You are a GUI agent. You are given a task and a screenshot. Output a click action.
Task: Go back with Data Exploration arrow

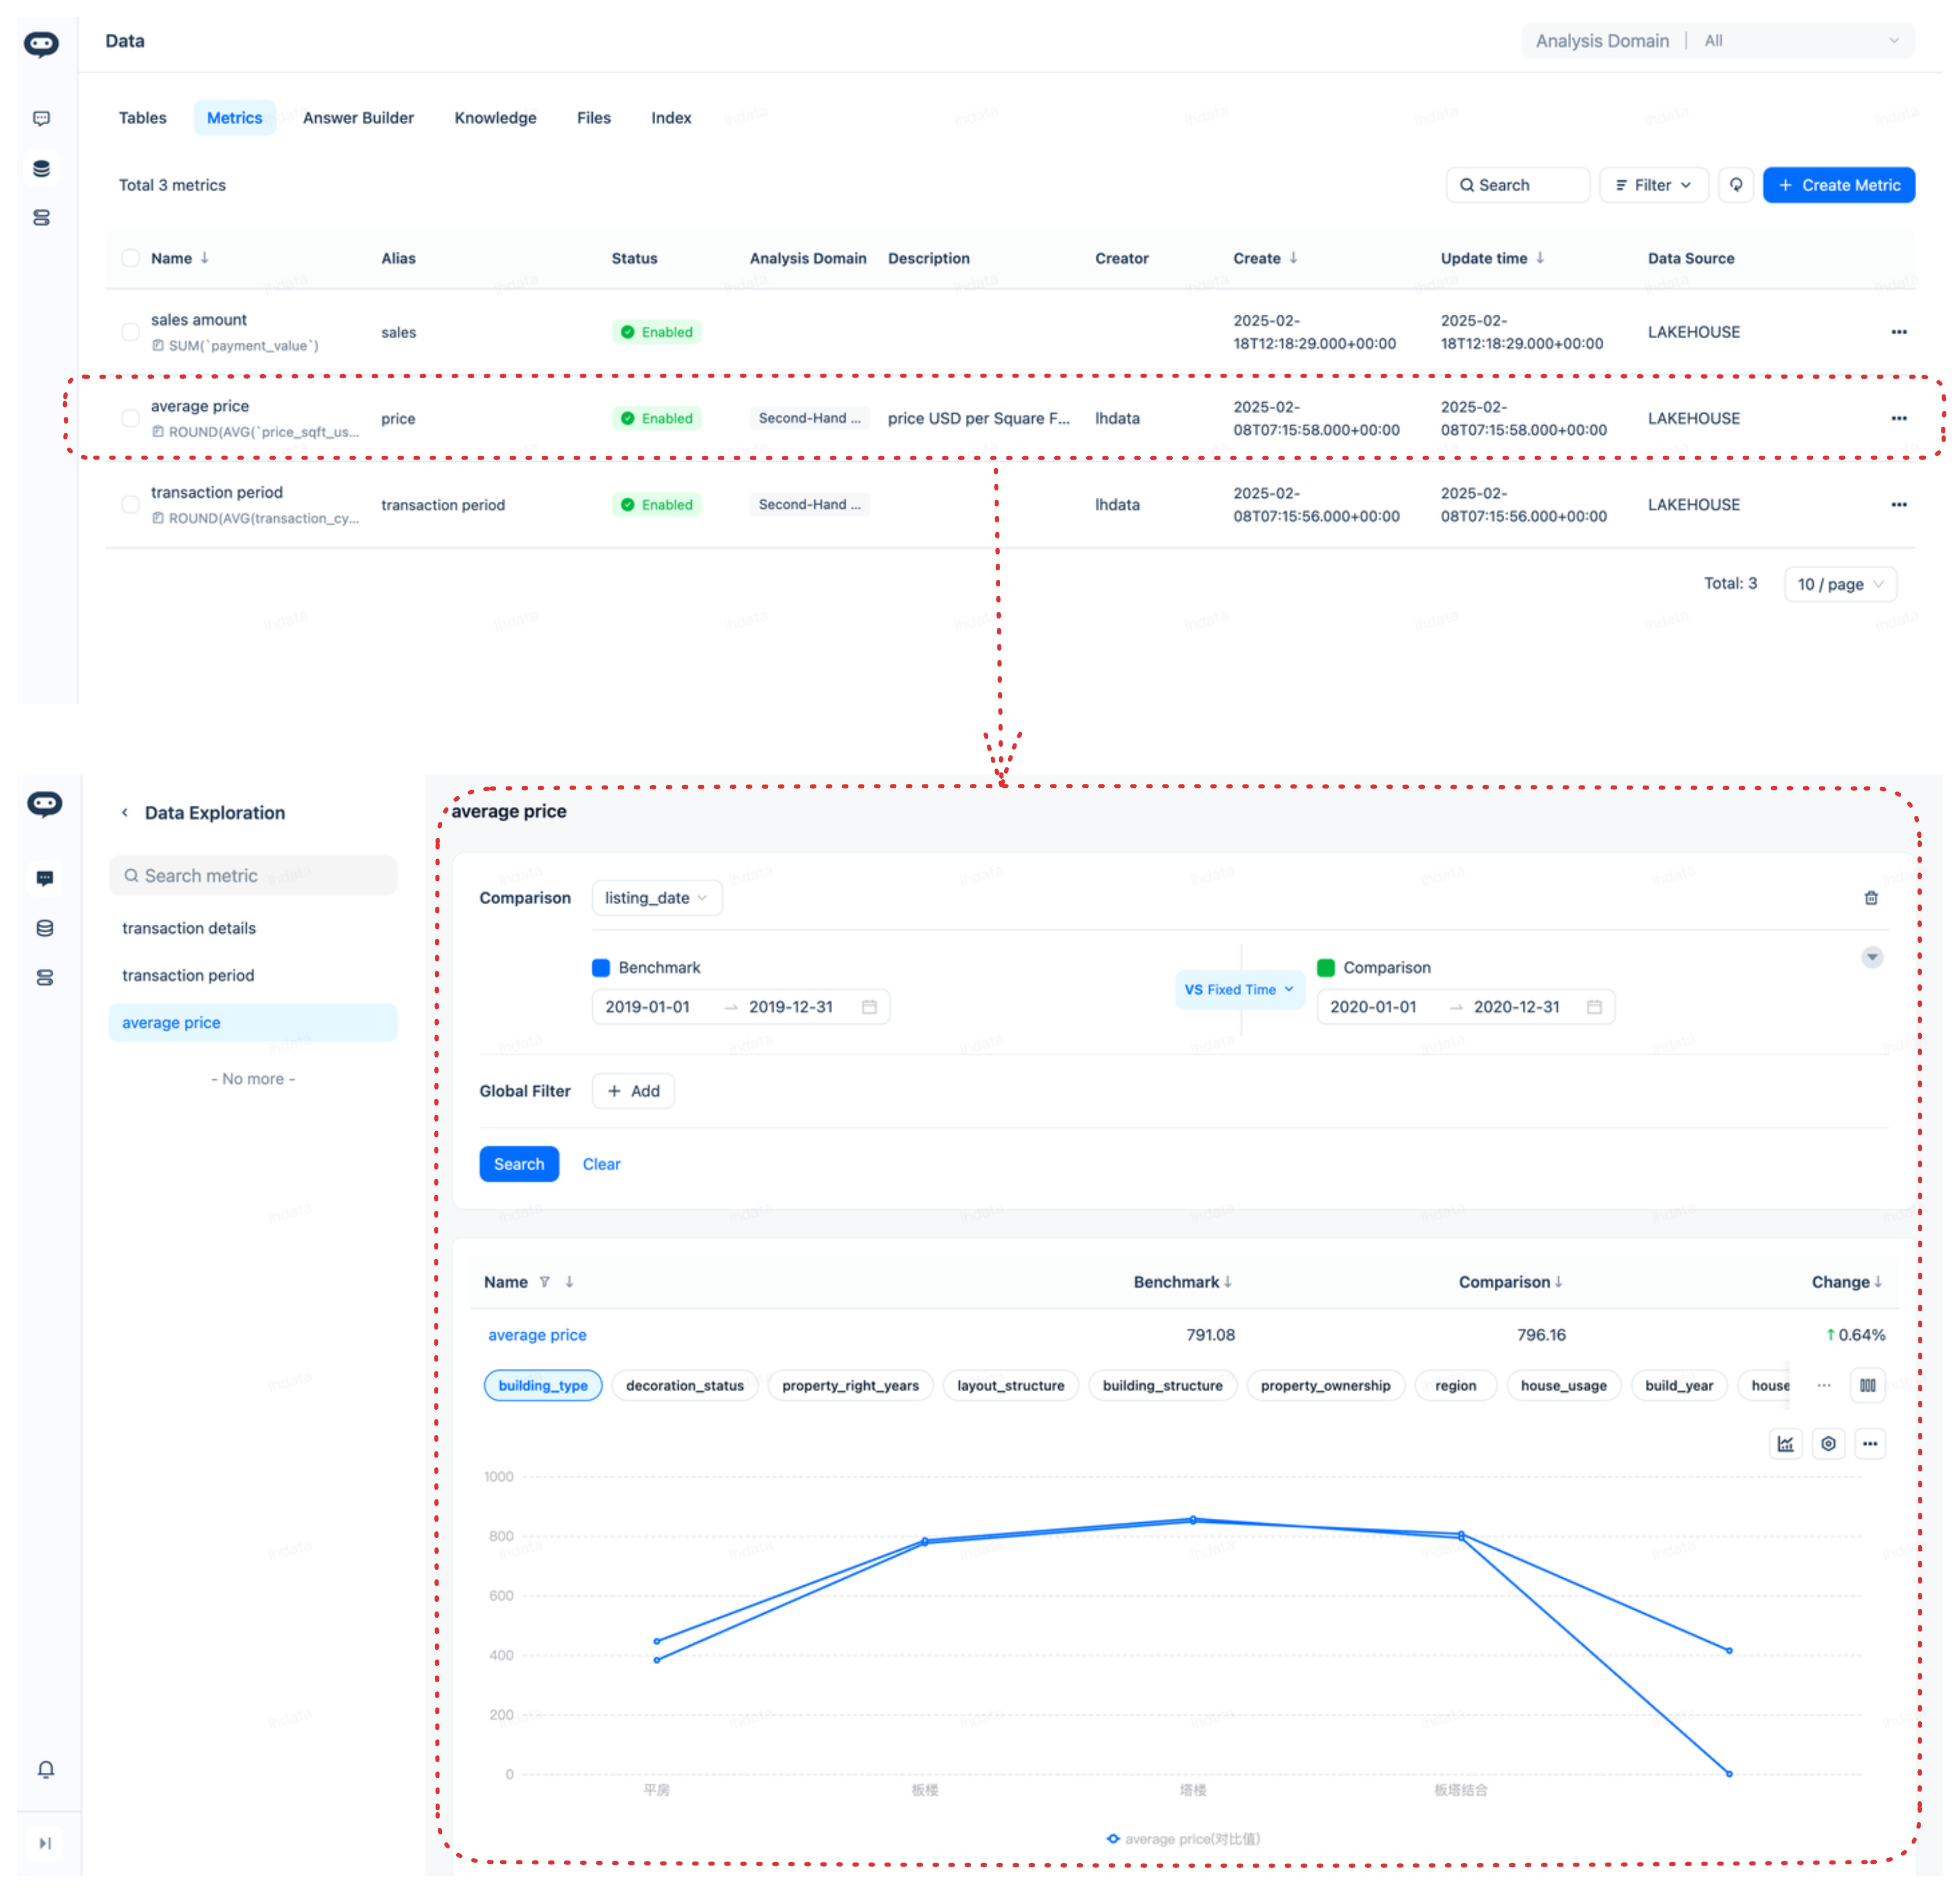pyautogui.click(x=125, y=812)
